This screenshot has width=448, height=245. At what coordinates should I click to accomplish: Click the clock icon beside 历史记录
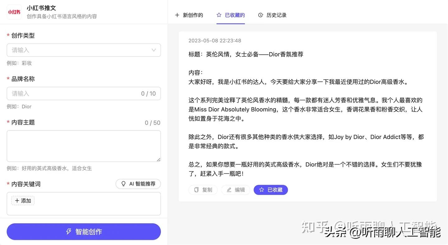tap(260, 15)
